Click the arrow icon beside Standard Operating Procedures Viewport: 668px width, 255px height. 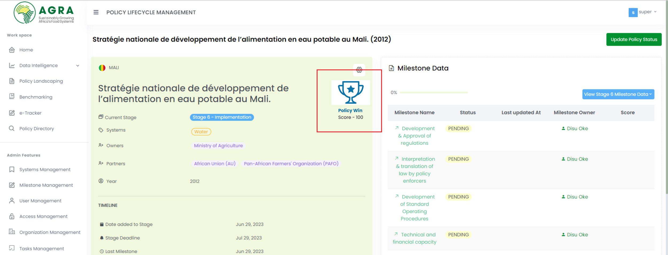tap(397, 196)
